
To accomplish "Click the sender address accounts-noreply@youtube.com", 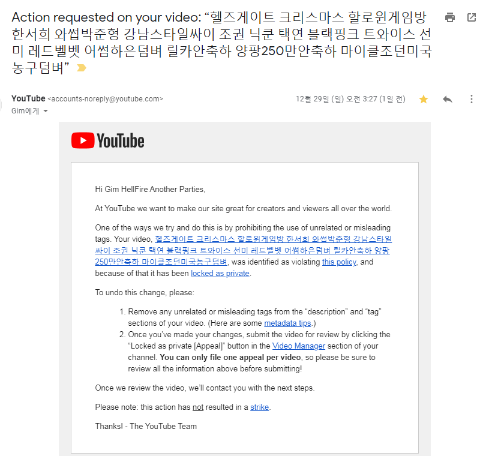I will tap(106, 99).
